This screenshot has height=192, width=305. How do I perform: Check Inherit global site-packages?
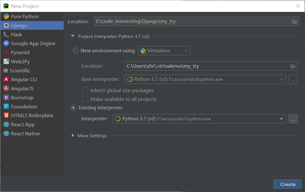coord(85,91)
